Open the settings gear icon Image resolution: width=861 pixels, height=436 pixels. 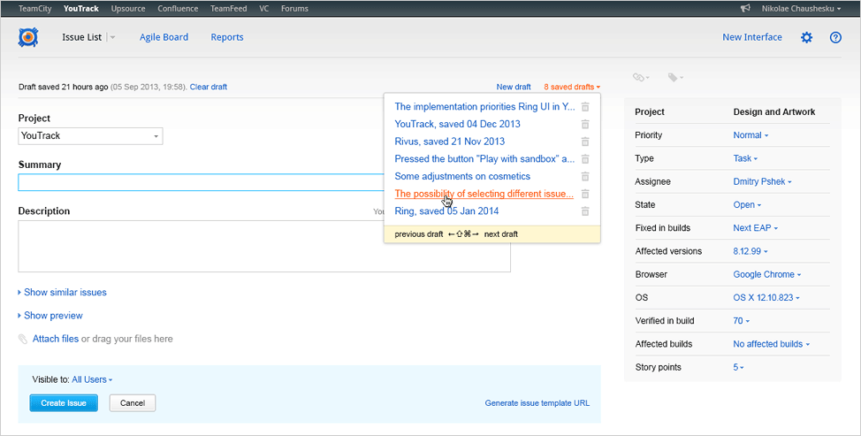[806, 37]
